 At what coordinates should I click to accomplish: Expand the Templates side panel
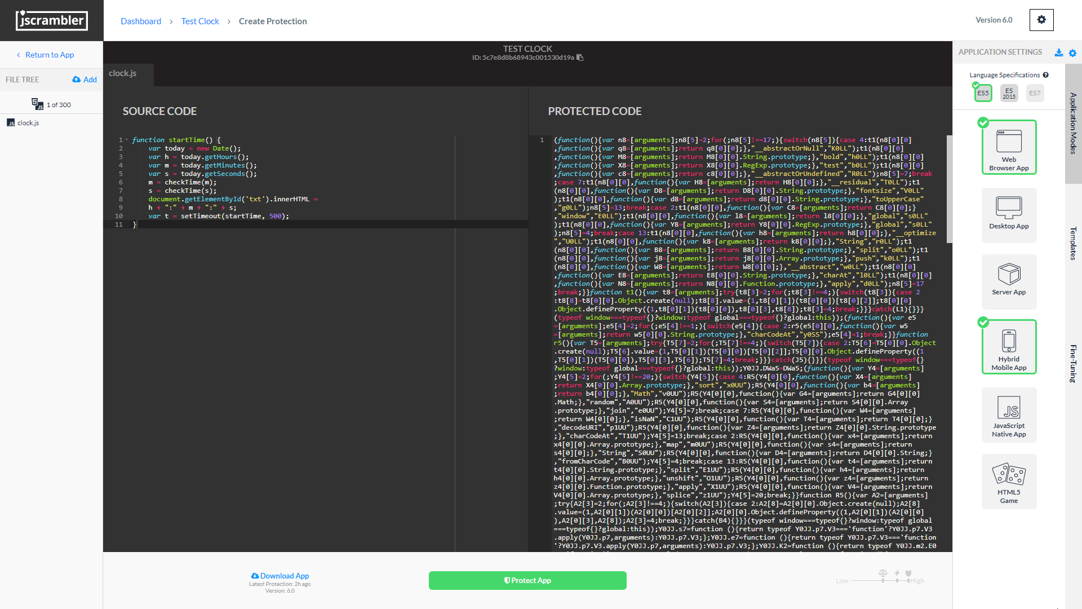point(1073,243)
